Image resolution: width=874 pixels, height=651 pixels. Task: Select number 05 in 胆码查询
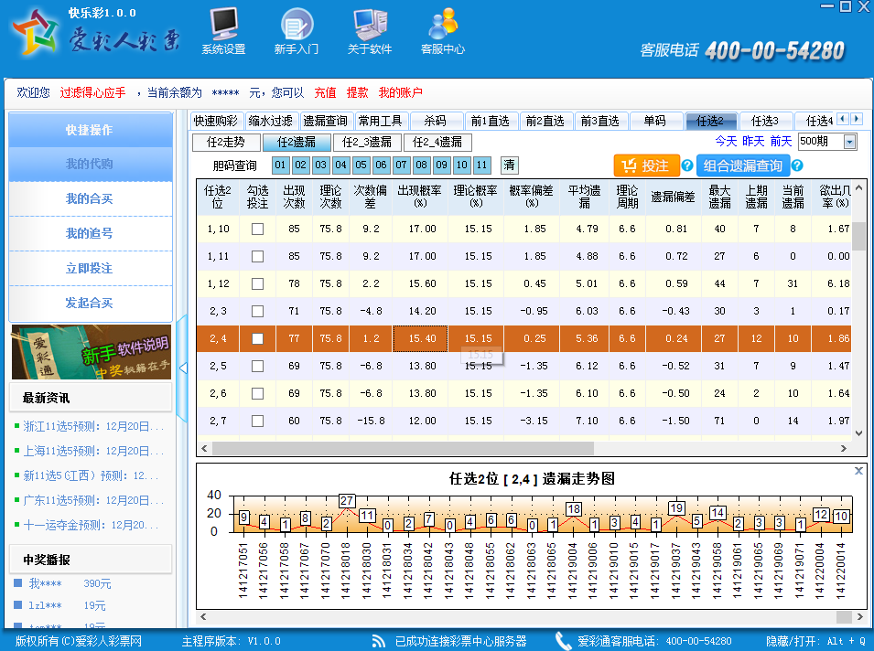[x=361, y=165]
